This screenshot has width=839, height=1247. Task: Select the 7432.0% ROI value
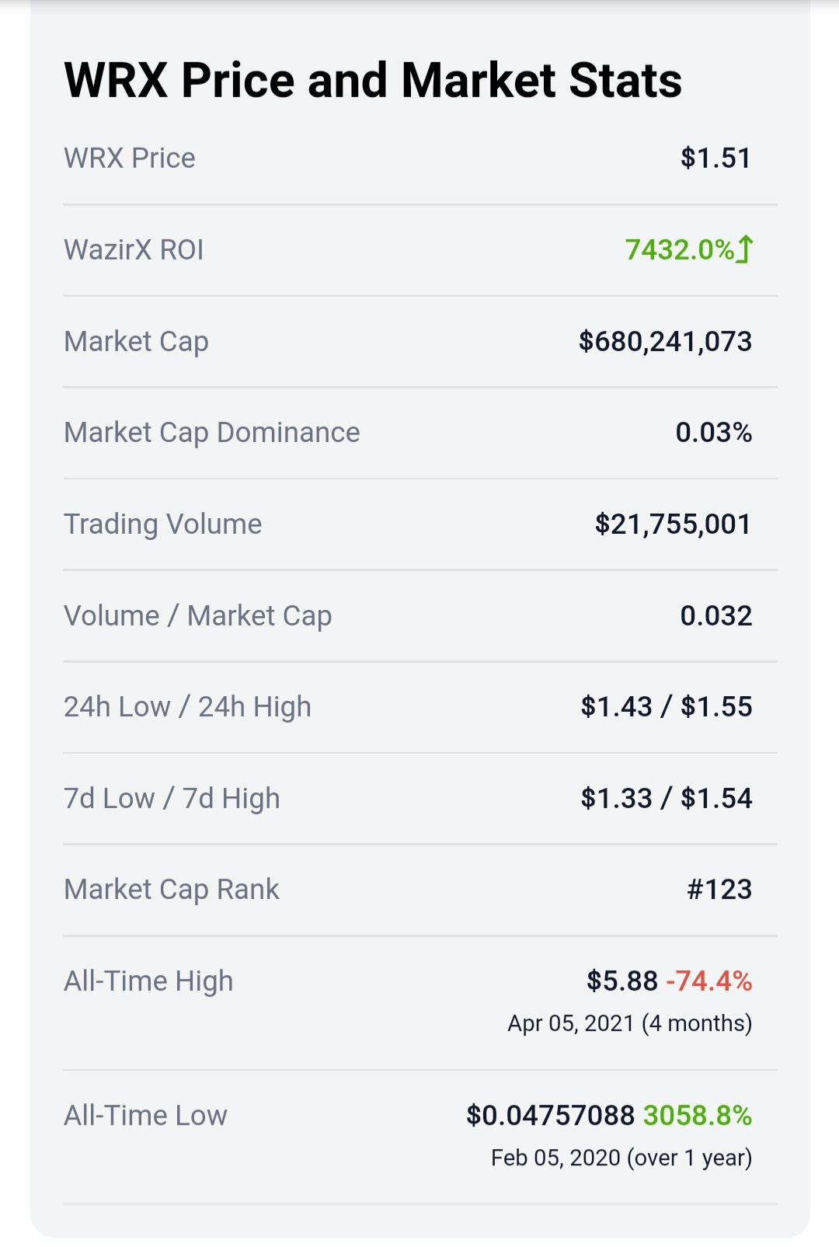(x=680, y=250)
